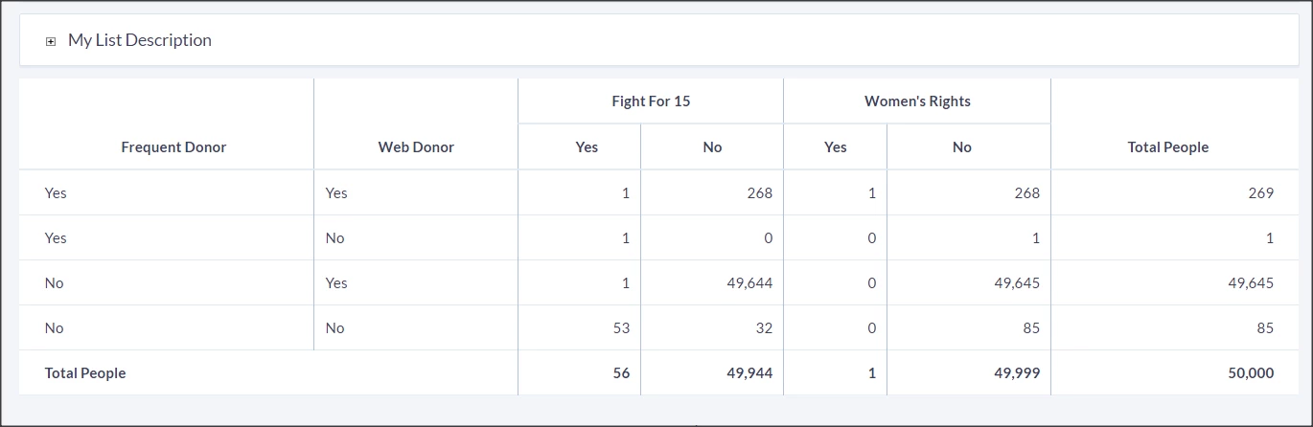Click the Total People column header
This screenshot has height=427, width=1313.
[x=1167, y=147]
